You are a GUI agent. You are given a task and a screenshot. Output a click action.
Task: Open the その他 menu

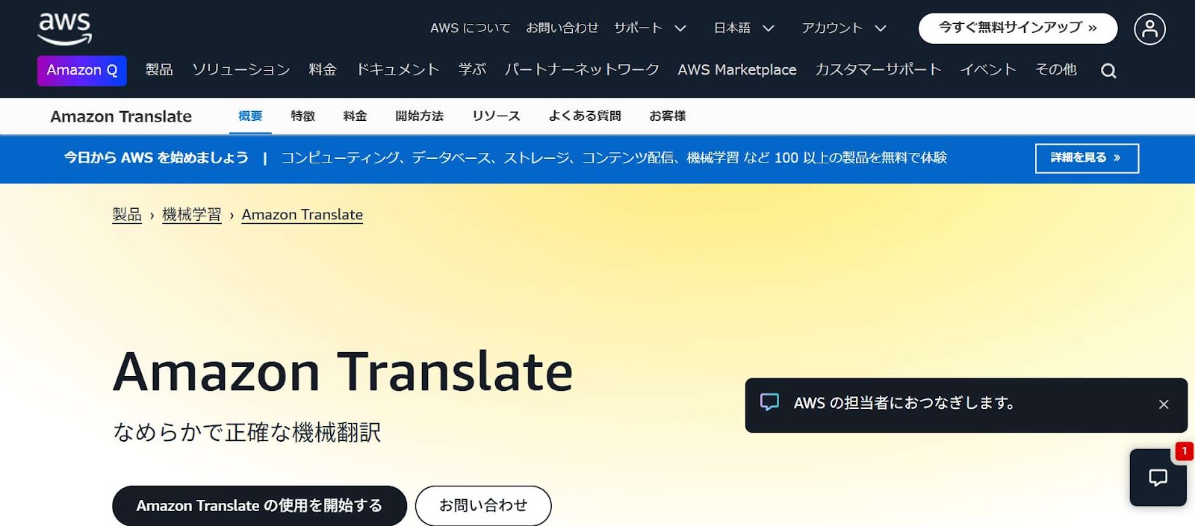1056,70
